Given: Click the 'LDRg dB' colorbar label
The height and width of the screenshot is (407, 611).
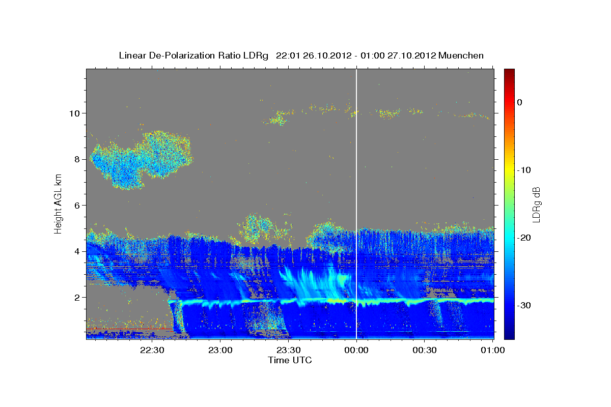Looking at the screenshot, I should pos(536,205).
